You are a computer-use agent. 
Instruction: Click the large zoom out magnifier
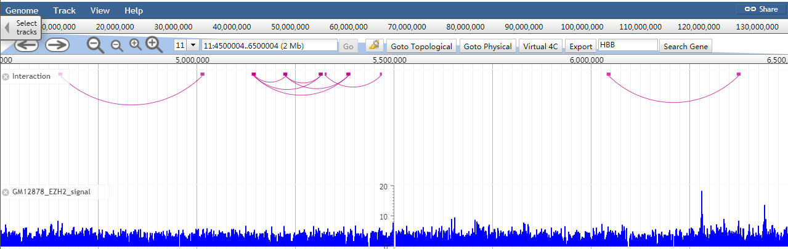click(95, 45)
